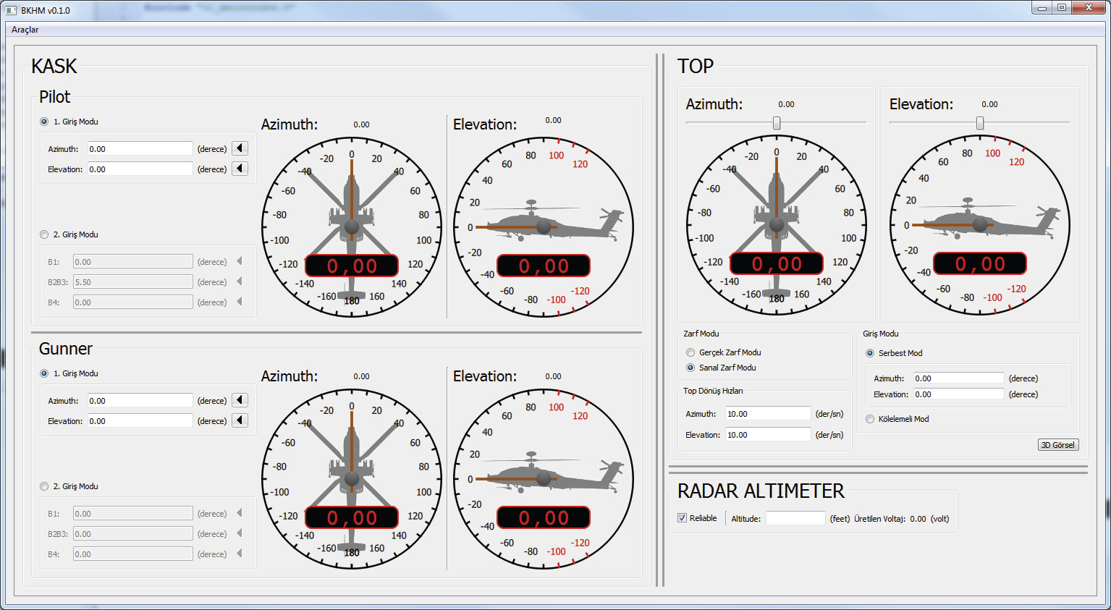Click Pilot Azimuth input field
This screenshot has width=1111, height=610.
point(140,148)
